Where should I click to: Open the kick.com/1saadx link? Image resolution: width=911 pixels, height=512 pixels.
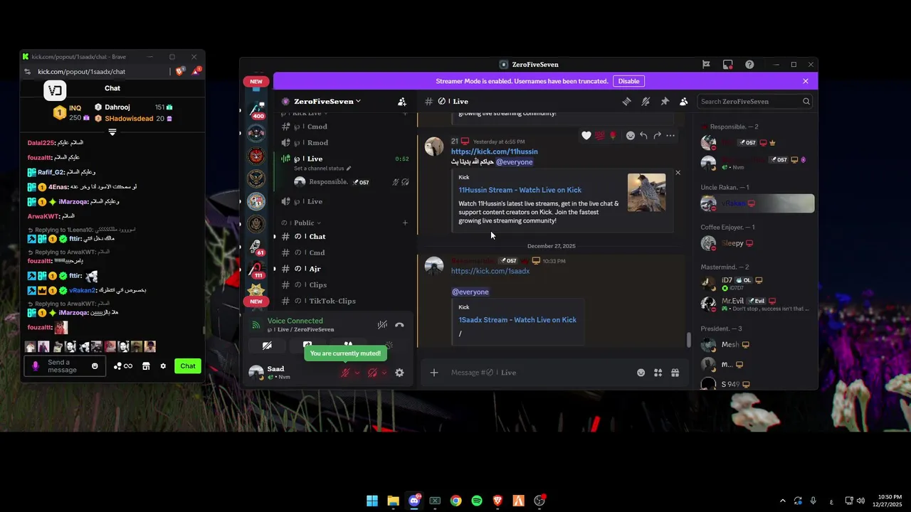[490, 271]
